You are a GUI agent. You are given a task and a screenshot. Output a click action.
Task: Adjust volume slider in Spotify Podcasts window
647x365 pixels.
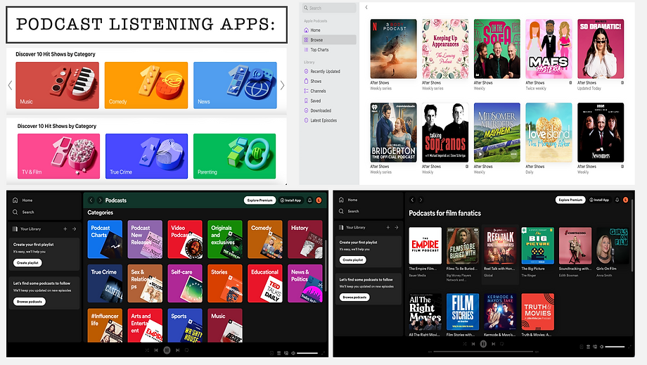[307, 353]
